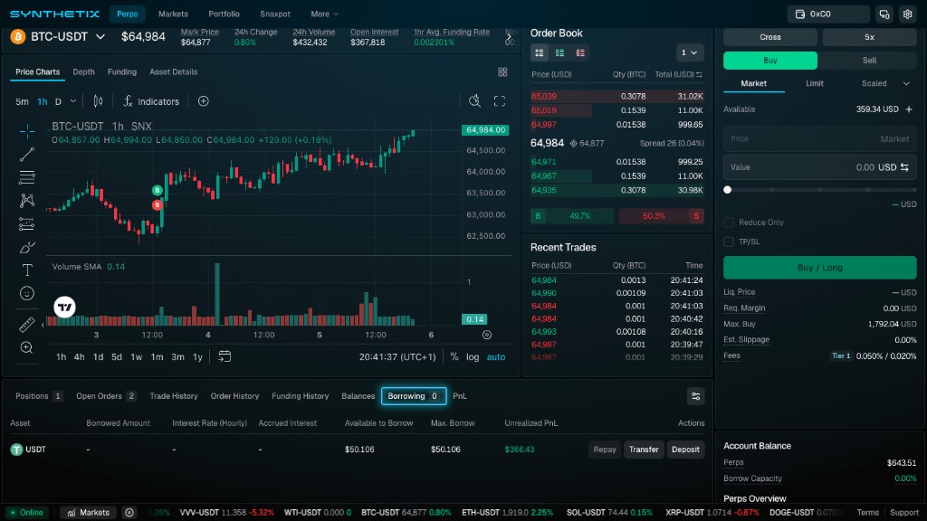The width and height of the screenshot is (927, 521).
Task: Open the 0xC0 wallet account menu
Action: click(x=828, y=14)
